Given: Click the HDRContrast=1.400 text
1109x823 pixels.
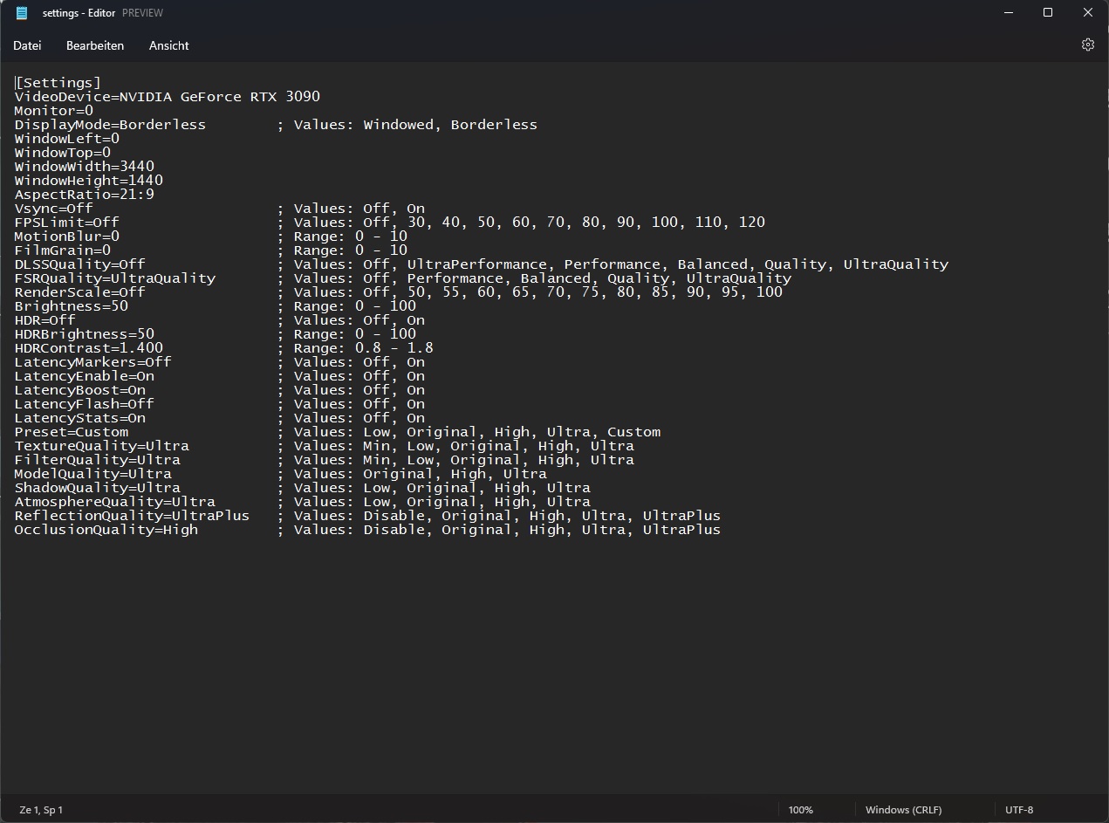Looking at the screenshot, I should 89,348.
